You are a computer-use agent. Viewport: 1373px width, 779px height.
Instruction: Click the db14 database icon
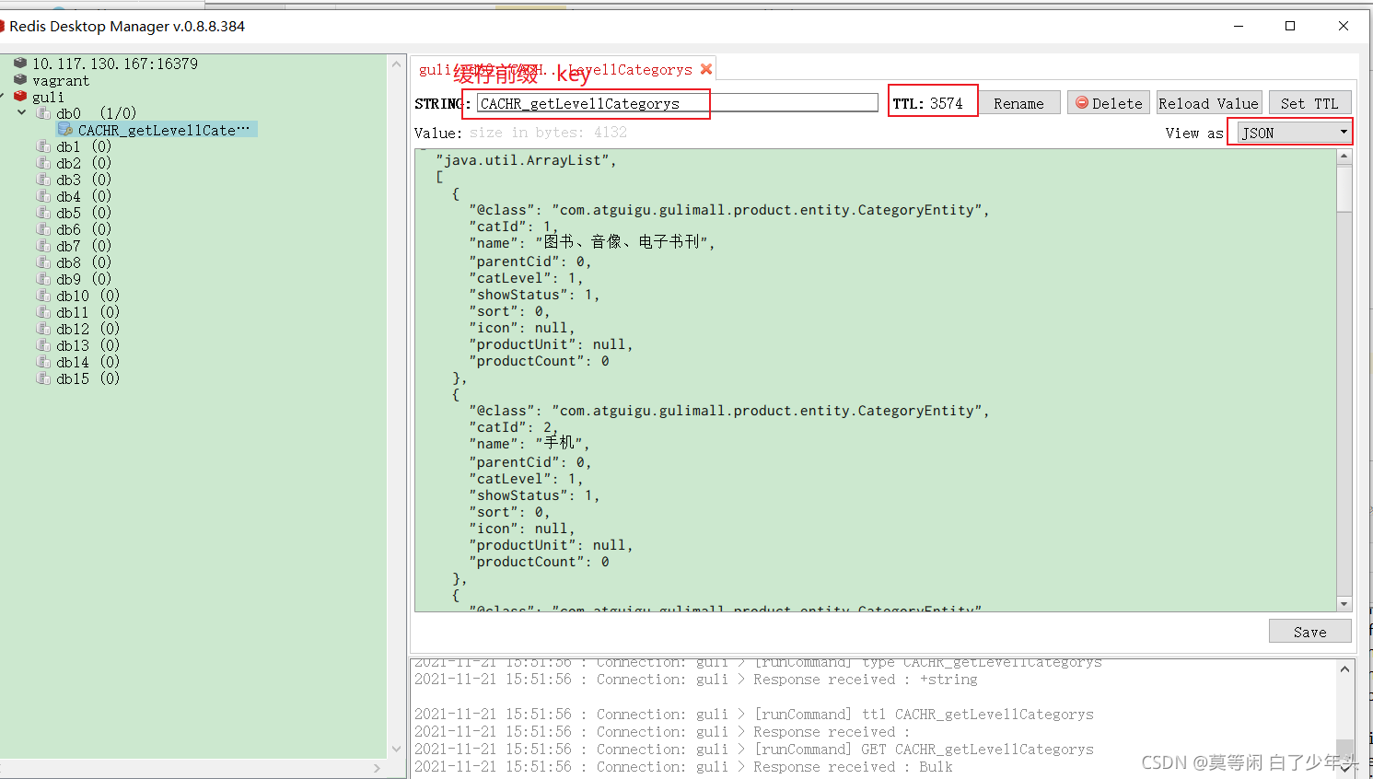tap(43, 362)
